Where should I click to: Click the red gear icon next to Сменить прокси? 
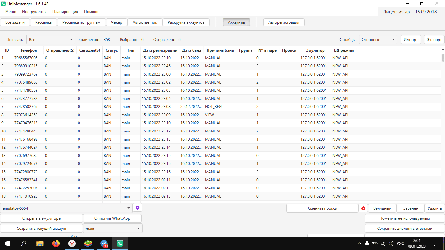(x=363, y=208)
